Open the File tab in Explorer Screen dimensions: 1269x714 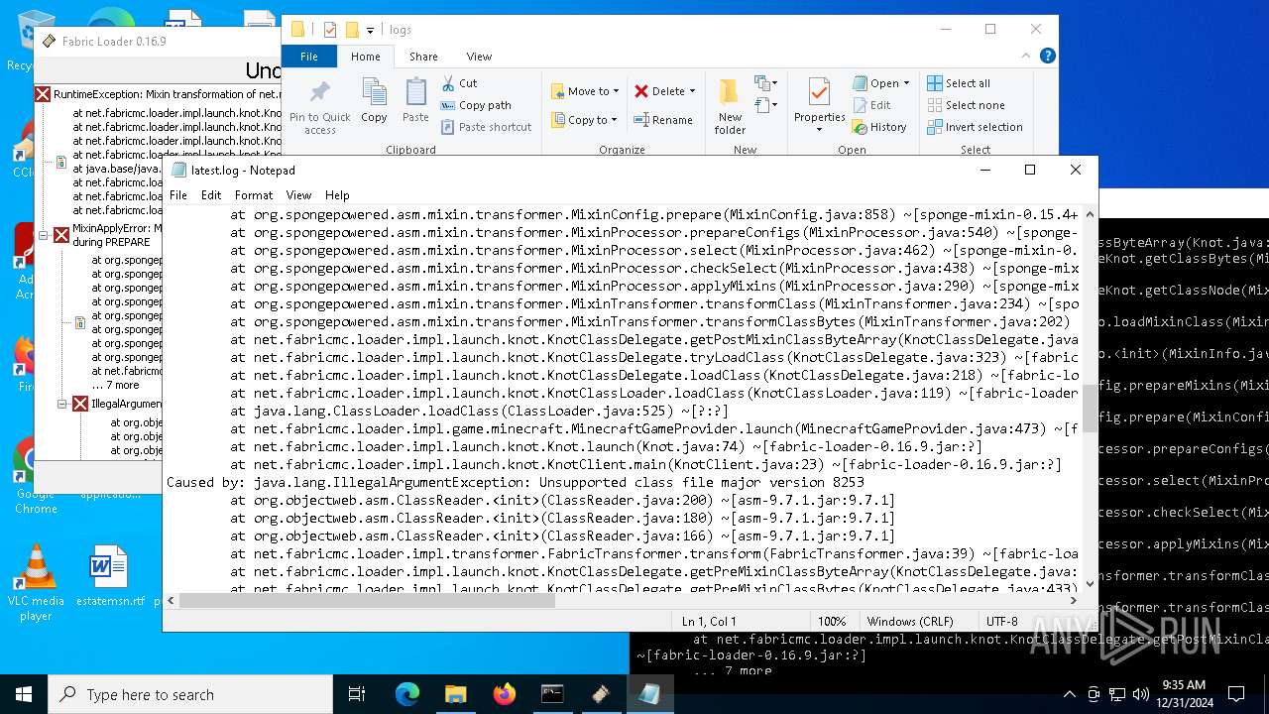[x=309, y=57]
